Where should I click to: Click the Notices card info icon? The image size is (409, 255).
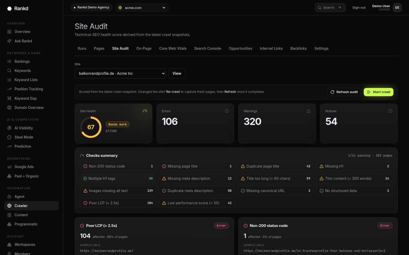click(390, 111)
